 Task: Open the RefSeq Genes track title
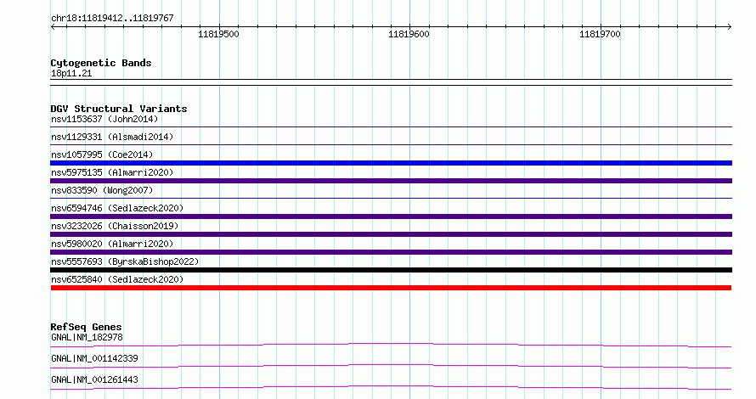click(86, 327)
